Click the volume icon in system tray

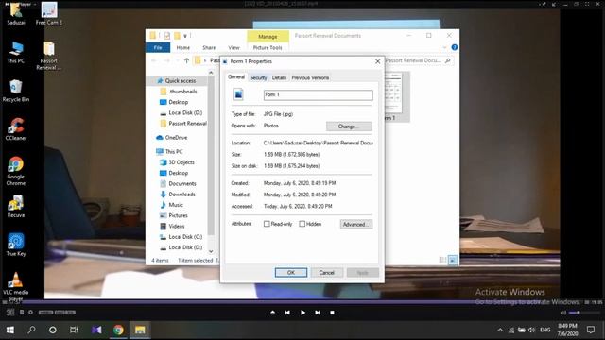(x=531, y=330)
